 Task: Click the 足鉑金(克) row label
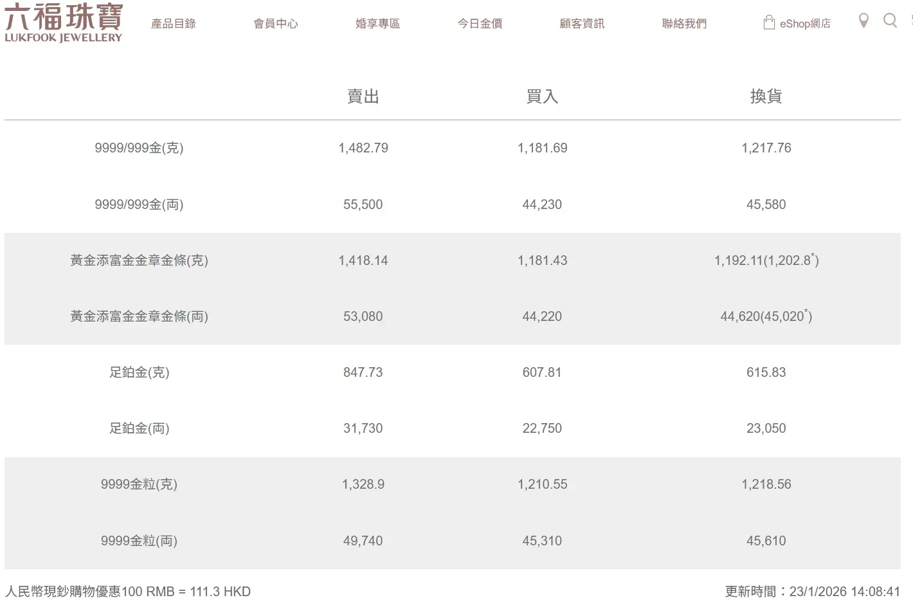[138, 372]
